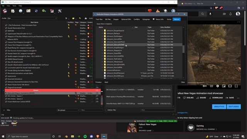Open the No groups dropdown

click(x=68, y=110)
